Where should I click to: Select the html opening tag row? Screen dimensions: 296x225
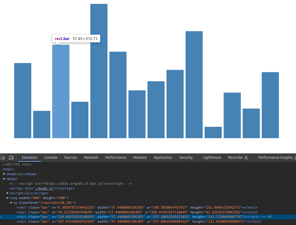[x=8, y=169]
